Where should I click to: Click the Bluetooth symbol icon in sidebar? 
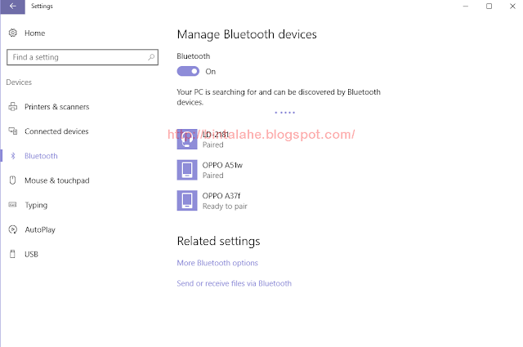13,156
